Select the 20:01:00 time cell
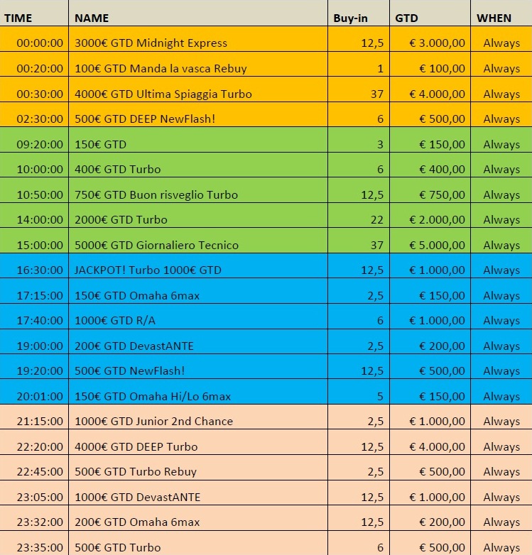 click(40, 397)
